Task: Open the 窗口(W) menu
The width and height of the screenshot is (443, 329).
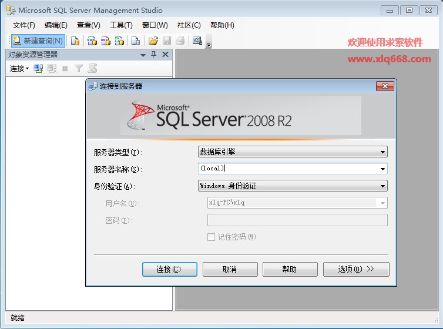Action: coord(155,25)
